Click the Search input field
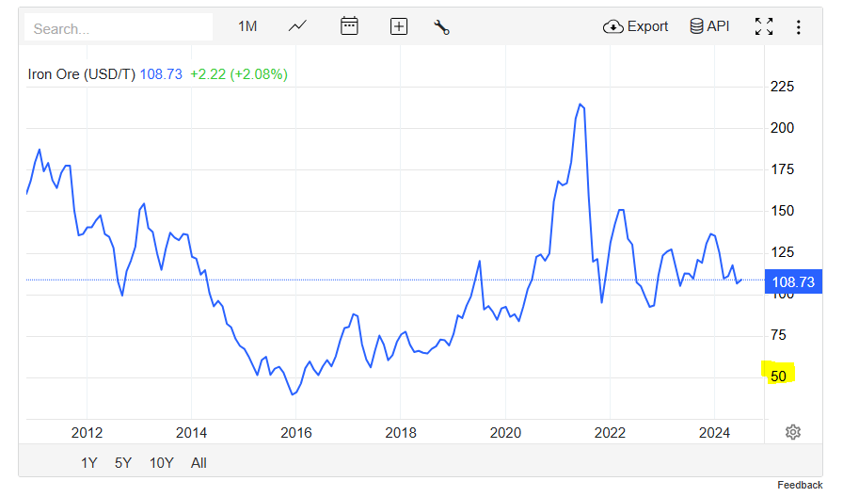The width and height of the screenshot is (843, 497). pyautogui.click(x=119, y=27)
